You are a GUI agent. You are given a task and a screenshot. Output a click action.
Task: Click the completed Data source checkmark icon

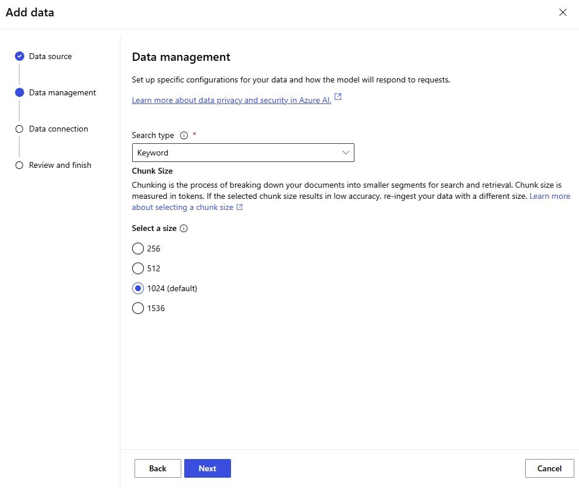[x=19, y=57]
